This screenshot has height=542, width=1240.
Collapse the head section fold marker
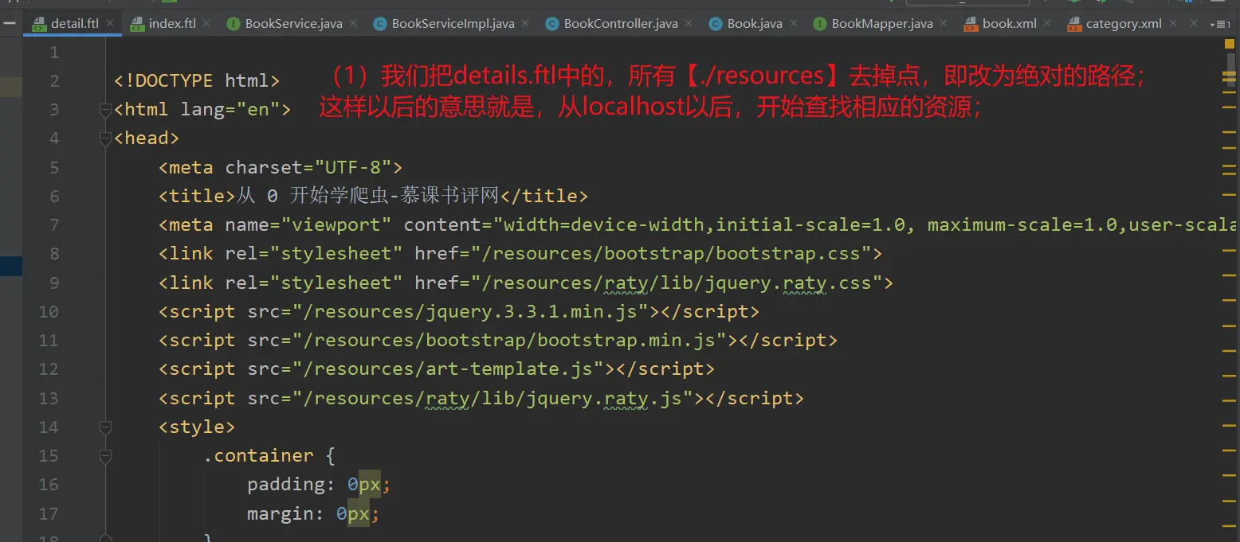(x=105, y=138)
